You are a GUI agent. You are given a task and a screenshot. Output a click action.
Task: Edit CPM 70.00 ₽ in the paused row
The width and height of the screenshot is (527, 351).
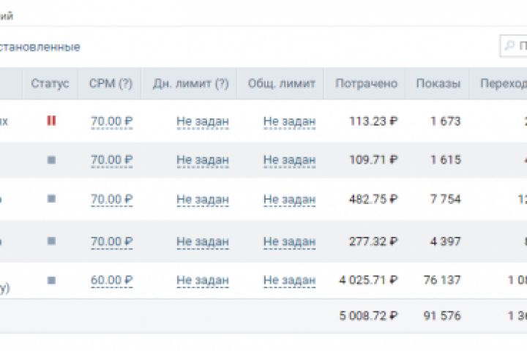(111, 121)
